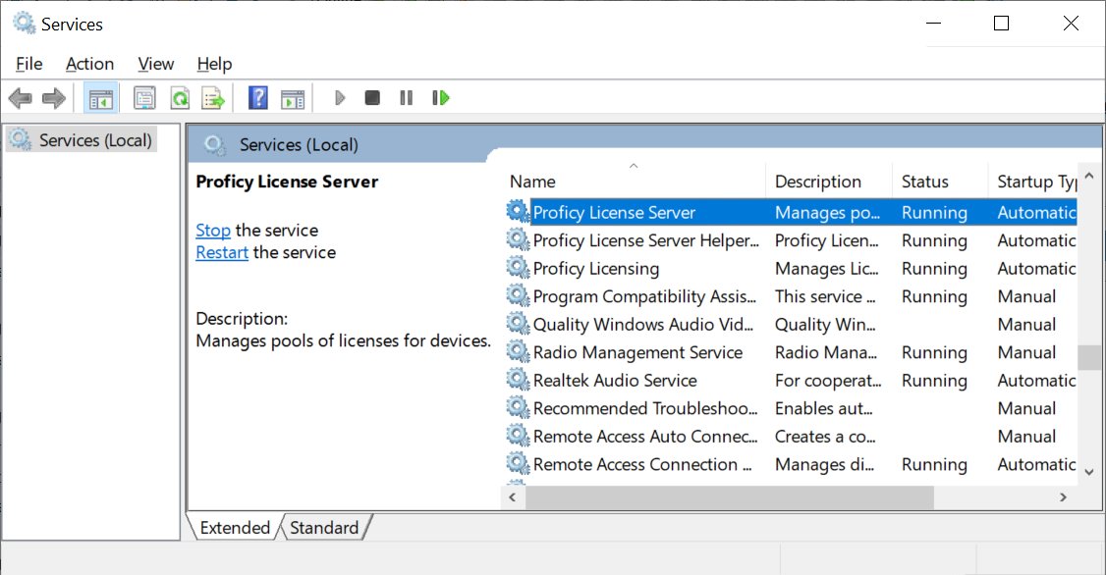Select the Remote Access Auto Connection service name

coord(645,437)
